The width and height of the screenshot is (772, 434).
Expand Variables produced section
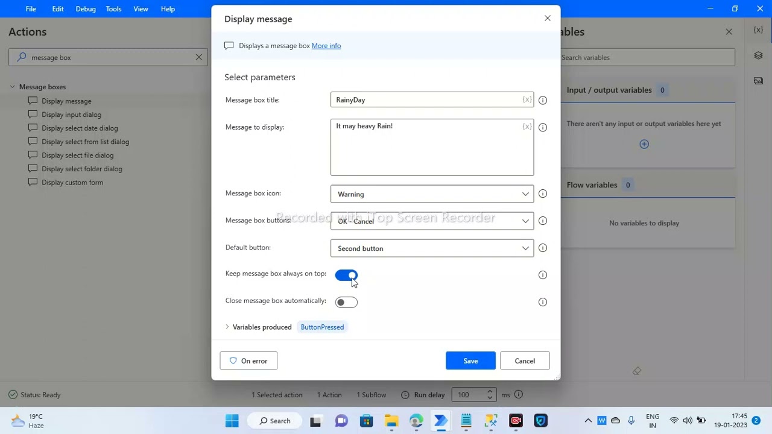click(x=227, y=327)
